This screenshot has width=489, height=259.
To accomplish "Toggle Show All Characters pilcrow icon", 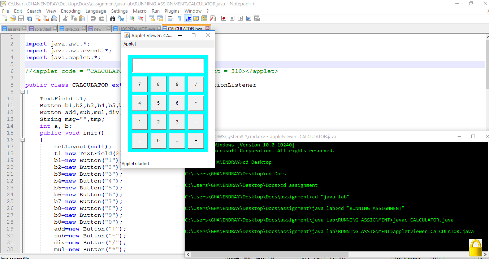I will tap(179, 18).
